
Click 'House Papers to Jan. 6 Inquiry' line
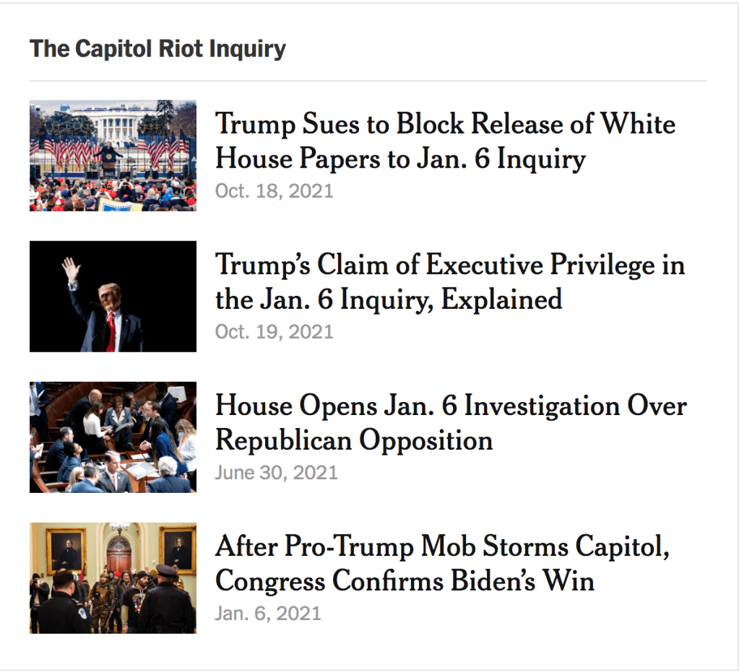pos(400,159)
